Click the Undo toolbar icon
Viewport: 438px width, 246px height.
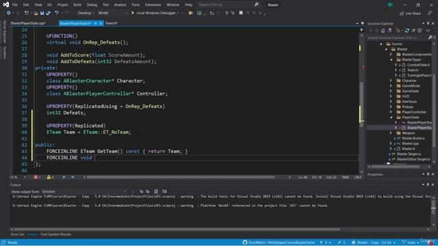(57, 13)
